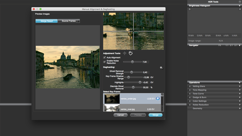Viewport: 242px width, 136px height.
Task: Click the Preview button
Action: point(138,115)
